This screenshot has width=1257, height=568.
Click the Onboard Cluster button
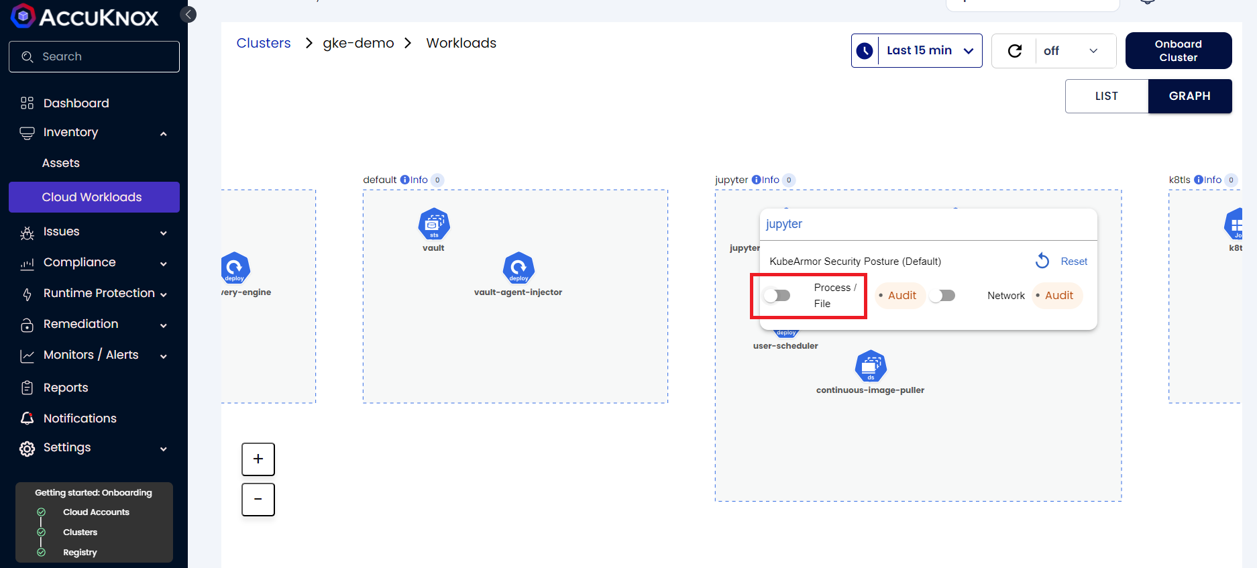(x=1178, y=51)
